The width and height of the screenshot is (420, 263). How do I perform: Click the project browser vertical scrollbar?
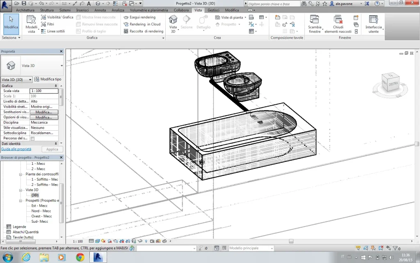(62, 203)
